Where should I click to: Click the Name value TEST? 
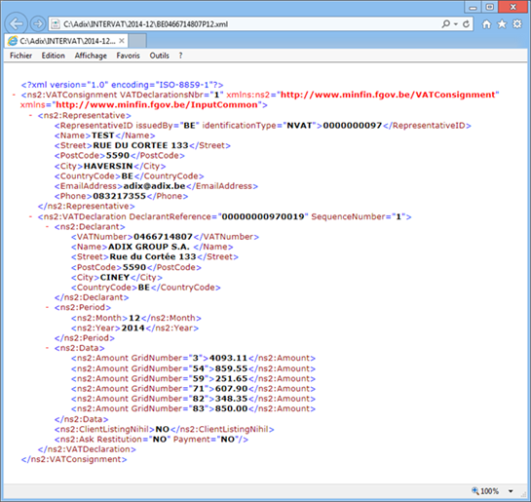pos(102,135)
